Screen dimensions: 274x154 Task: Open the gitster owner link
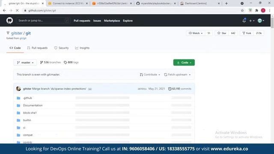17,33
